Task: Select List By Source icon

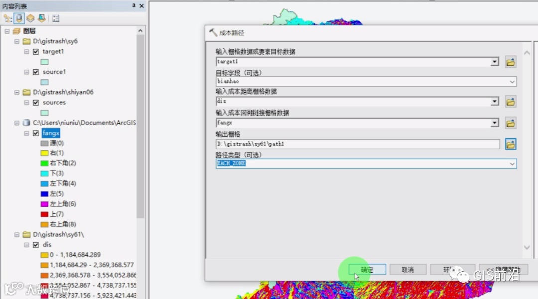Action: coord(19,18)
